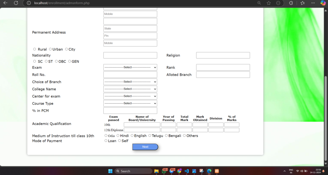Viewport: 328px width, 175px height.
Task: Click the Next button
Action: click(x=145, y=147)
